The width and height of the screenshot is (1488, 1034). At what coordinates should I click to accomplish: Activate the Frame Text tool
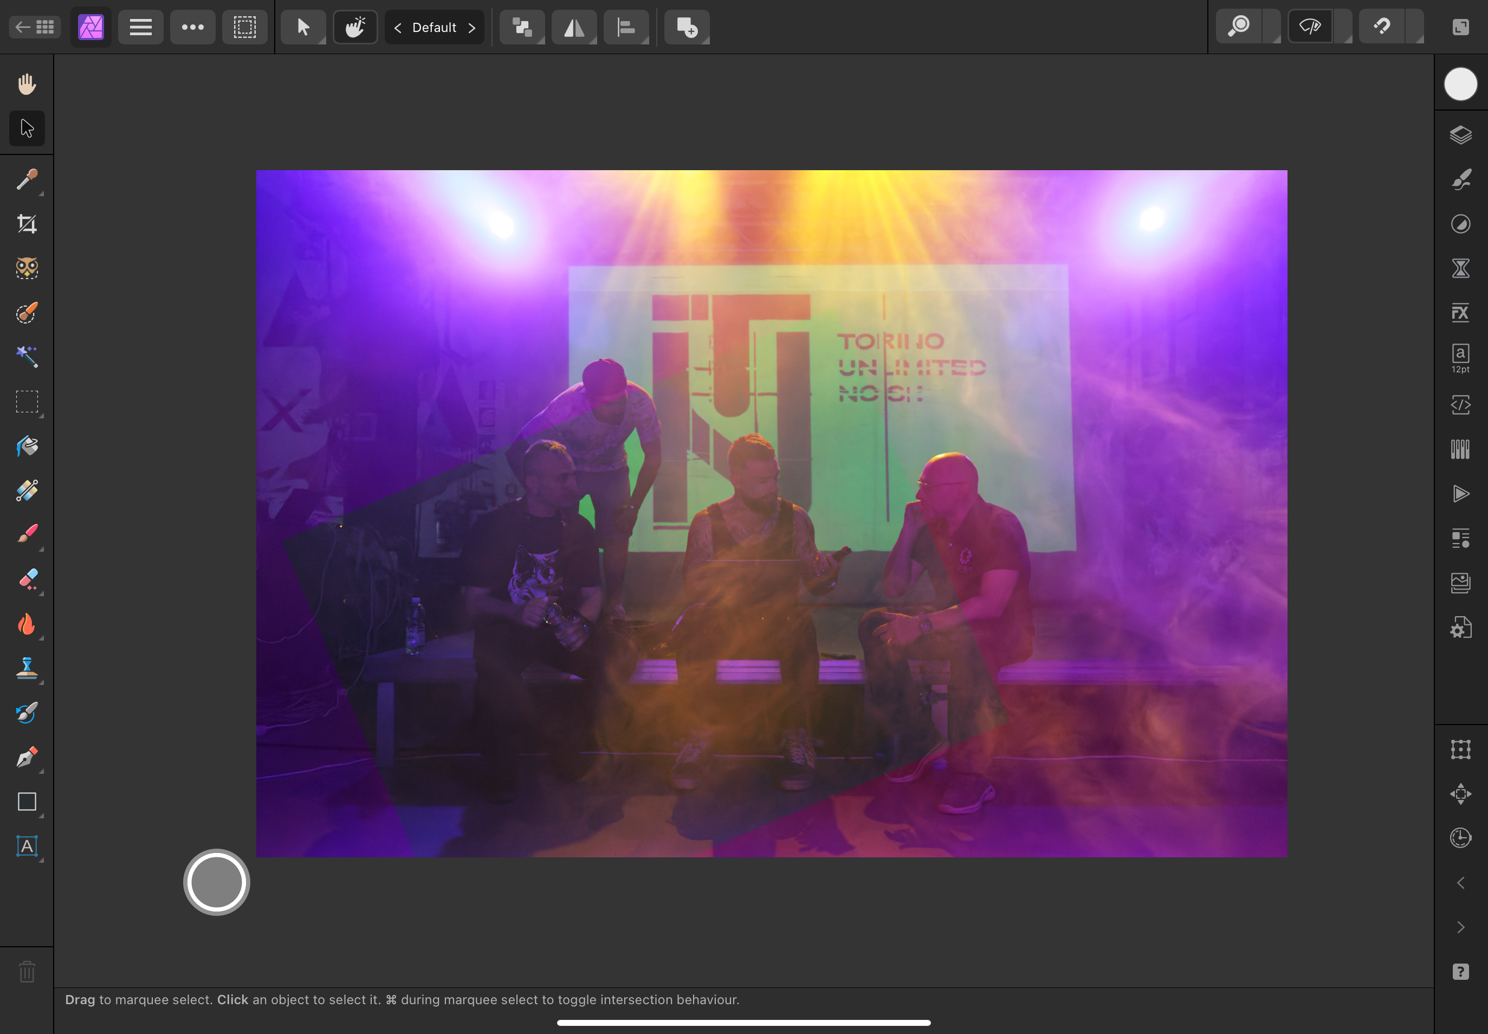click(x=27, y=846)
